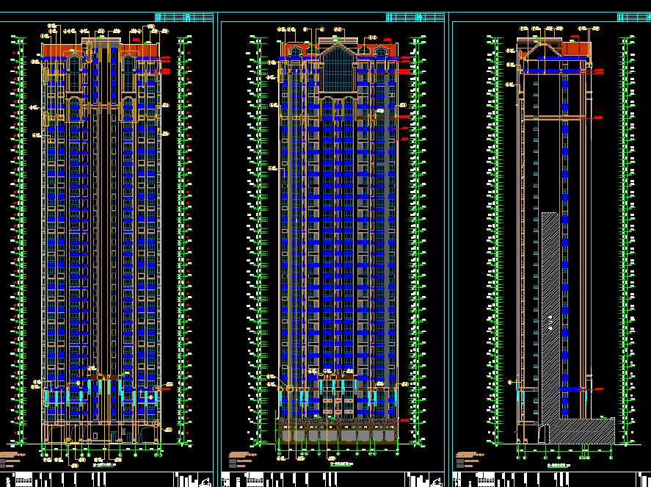Select the tan legend swatch on right sheet
Screen dimensions: 651x487
470,455
